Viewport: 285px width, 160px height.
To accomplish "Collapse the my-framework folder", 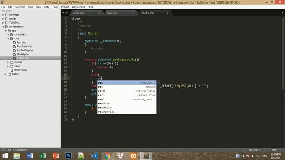I will (x=3, y=27).
